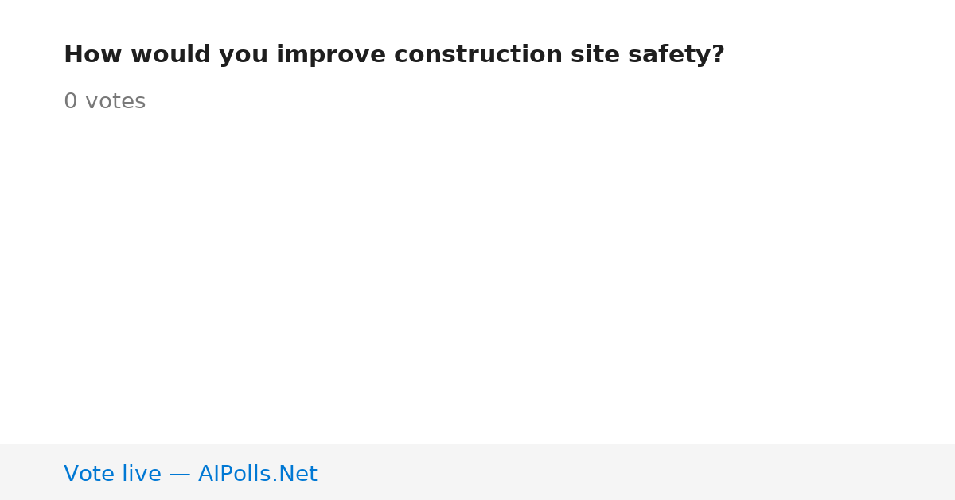
Task: Click the word 'improve' in the question
Action: coord(331,55)
